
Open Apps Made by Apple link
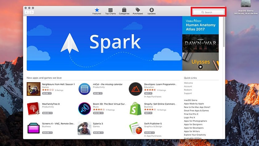pos(194,104)
